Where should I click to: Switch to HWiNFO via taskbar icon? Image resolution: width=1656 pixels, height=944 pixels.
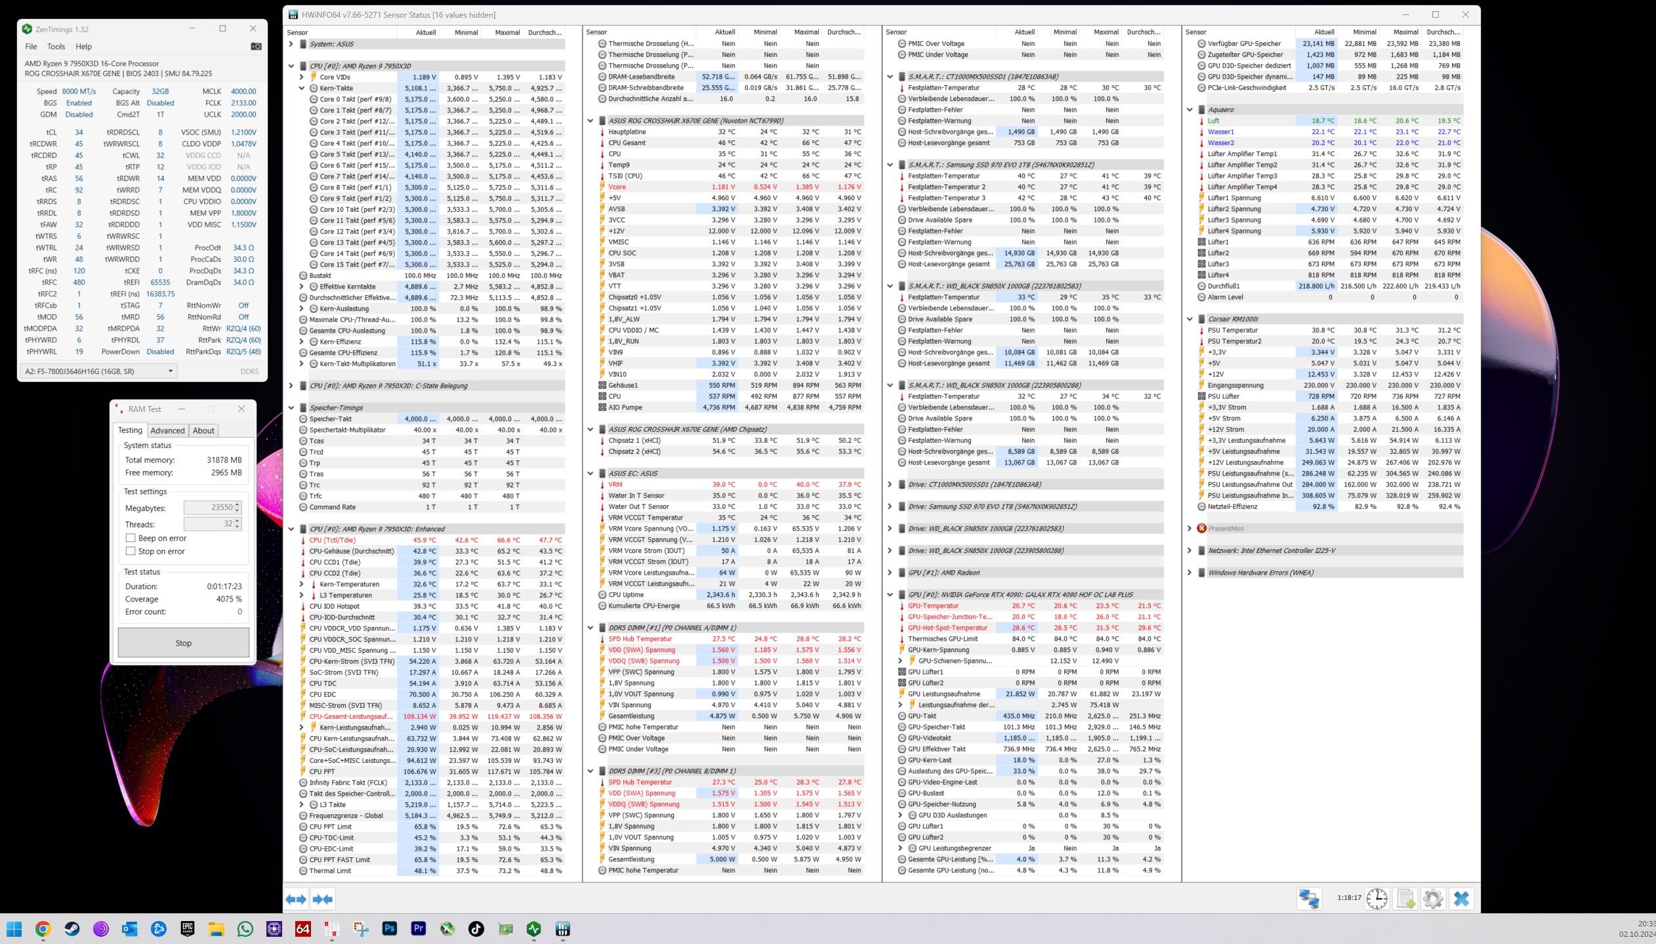coord(563,929)
